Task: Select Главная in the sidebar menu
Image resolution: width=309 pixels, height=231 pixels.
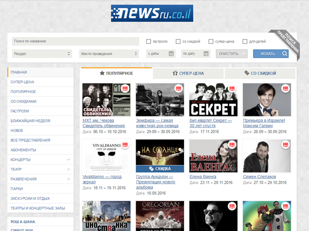Action: (x=41, y=72)
